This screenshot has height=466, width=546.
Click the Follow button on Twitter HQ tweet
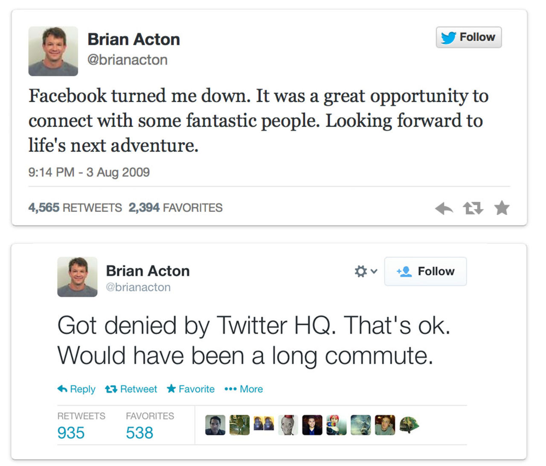425,271
